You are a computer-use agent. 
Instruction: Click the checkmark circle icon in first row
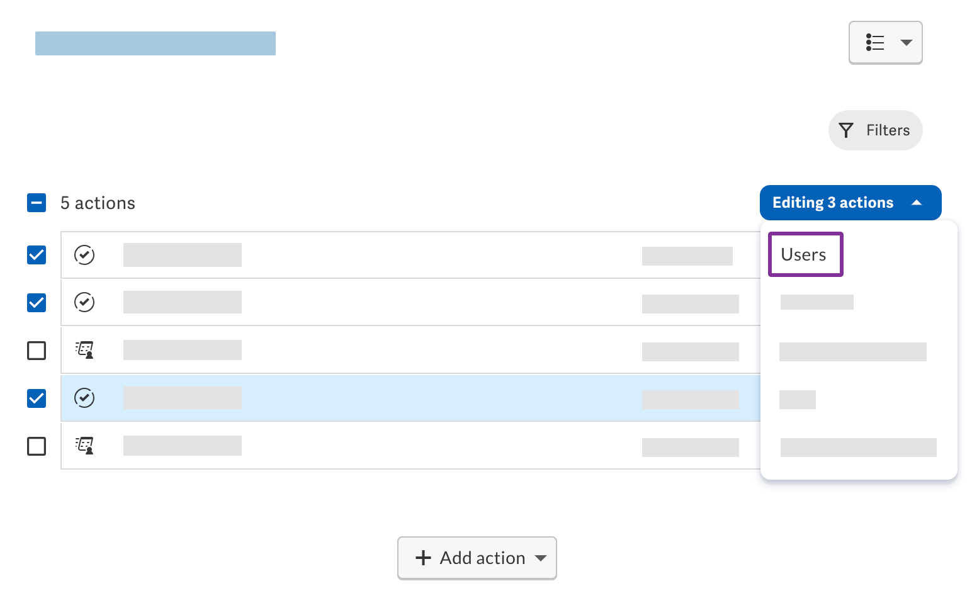(84, 255)
